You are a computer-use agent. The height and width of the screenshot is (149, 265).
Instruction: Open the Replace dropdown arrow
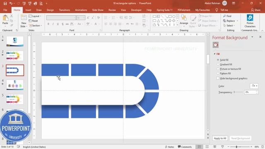click(x=237, y=21)
